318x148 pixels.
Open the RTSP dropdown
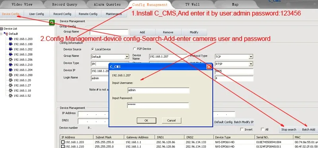251,64
